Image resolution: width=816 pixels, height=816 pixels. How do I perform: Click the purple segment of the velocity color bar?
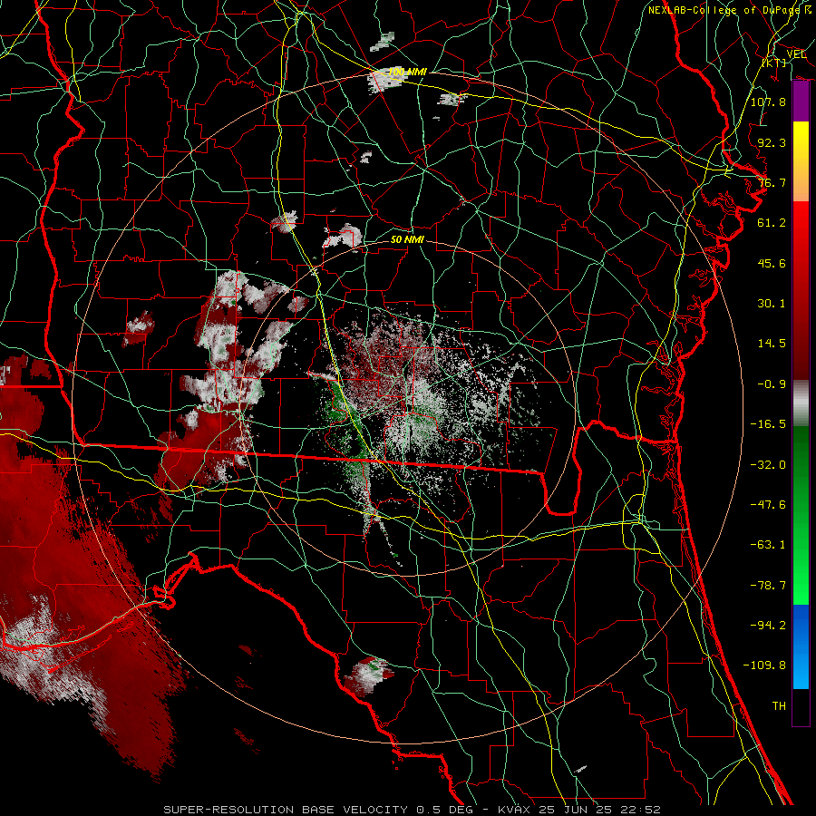tap(801, 102)
